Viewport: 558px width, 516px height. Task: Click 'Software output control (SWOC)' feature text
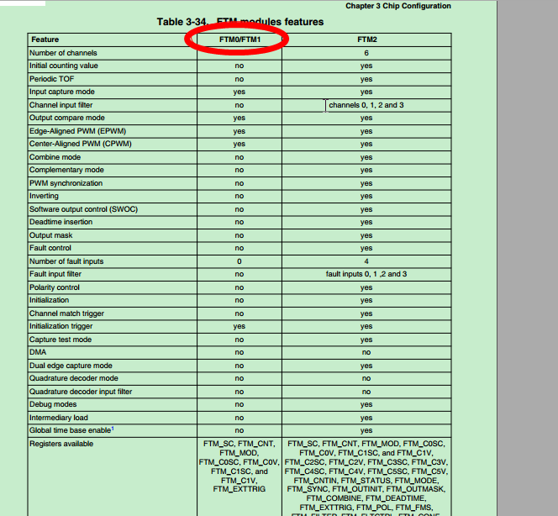83,209
